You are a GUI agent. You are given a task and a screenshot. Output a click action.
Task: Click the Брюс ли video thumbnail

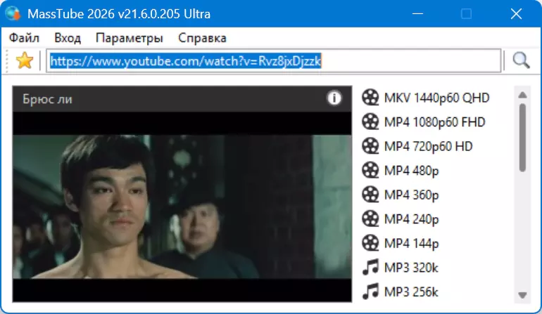182,207
